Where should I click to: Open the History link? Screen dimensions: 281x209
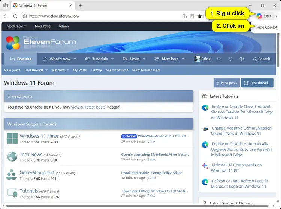click(96, 70)
